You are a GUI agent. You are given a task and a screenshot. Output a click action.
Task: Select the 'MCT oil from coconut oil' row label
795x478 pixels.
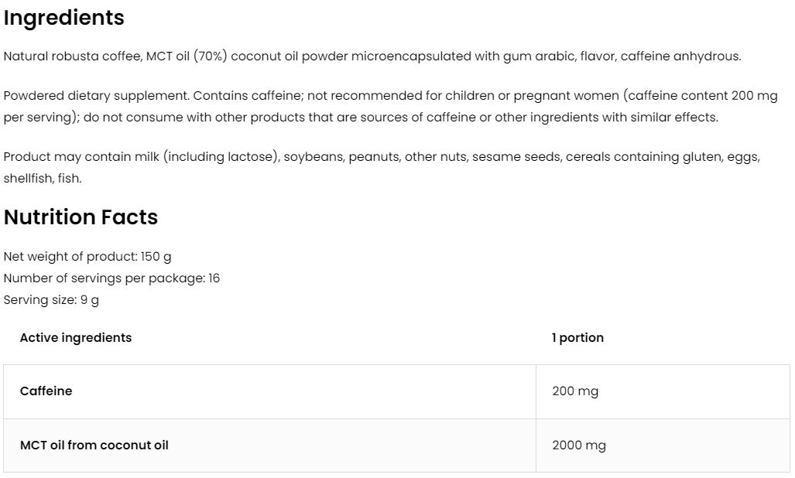point(94,446)
